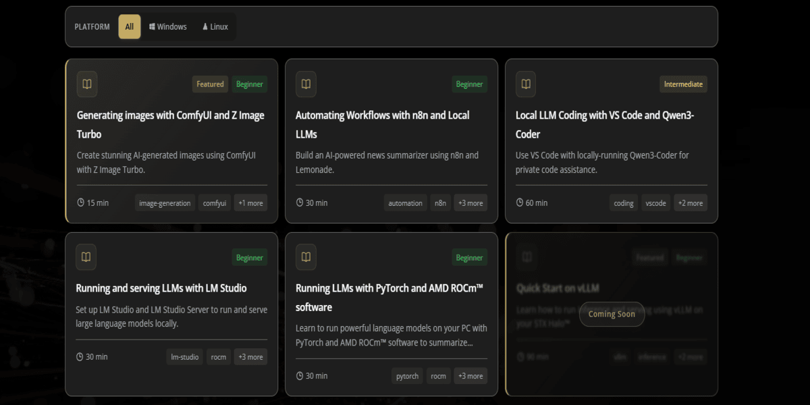
Task: Select the All platform filter
Action: 129,26
